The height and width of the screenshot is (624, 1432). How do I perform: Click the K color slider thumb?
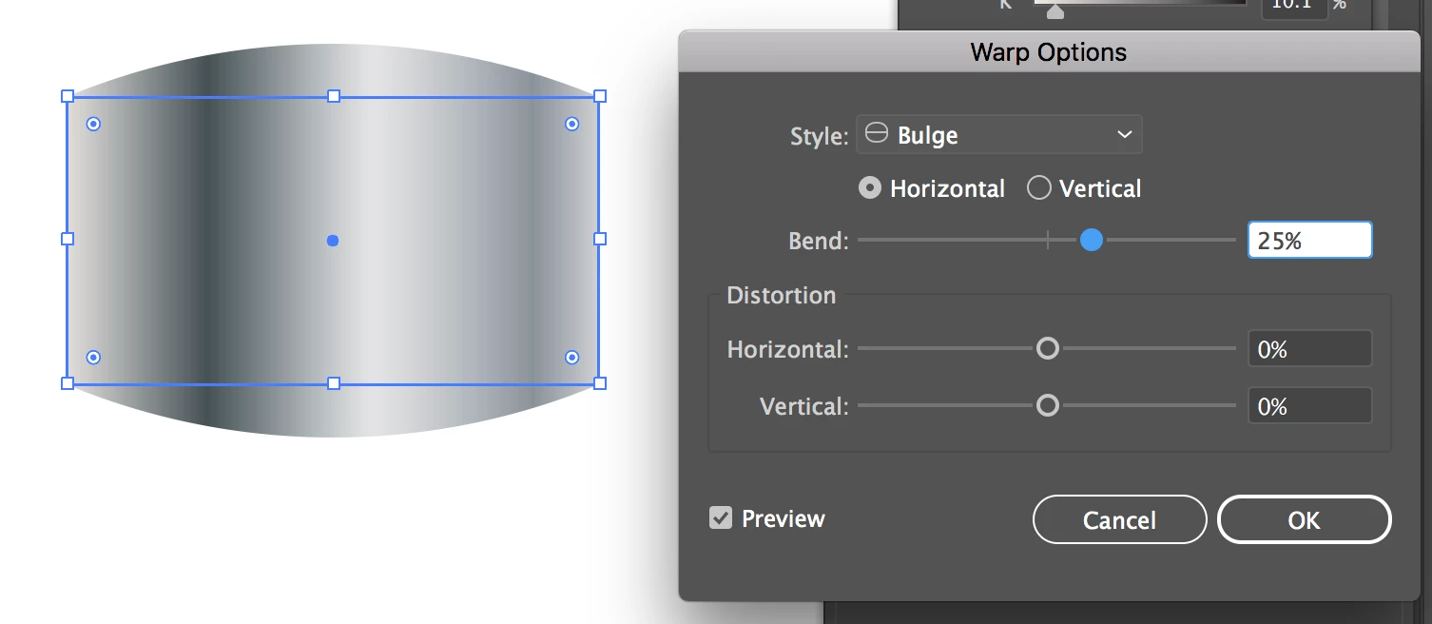click(1055, 12)
